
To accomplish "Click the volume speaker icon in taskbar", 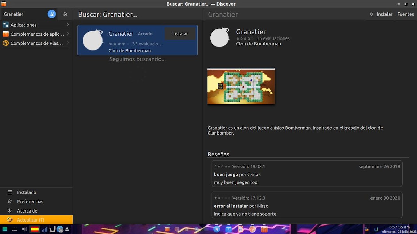I will (x=24, y=229).
